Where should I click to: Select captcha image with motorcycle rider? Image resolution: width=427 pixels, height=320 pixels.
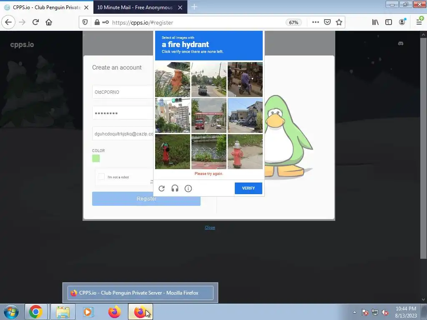coord(245,80)
